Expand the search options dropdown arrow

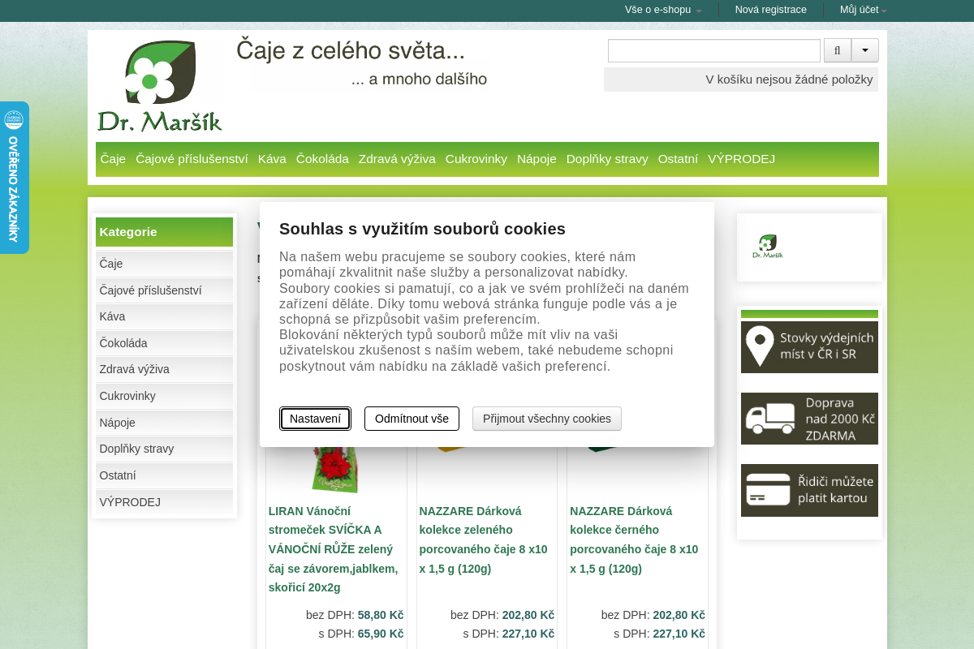click(x=864, y=50)
